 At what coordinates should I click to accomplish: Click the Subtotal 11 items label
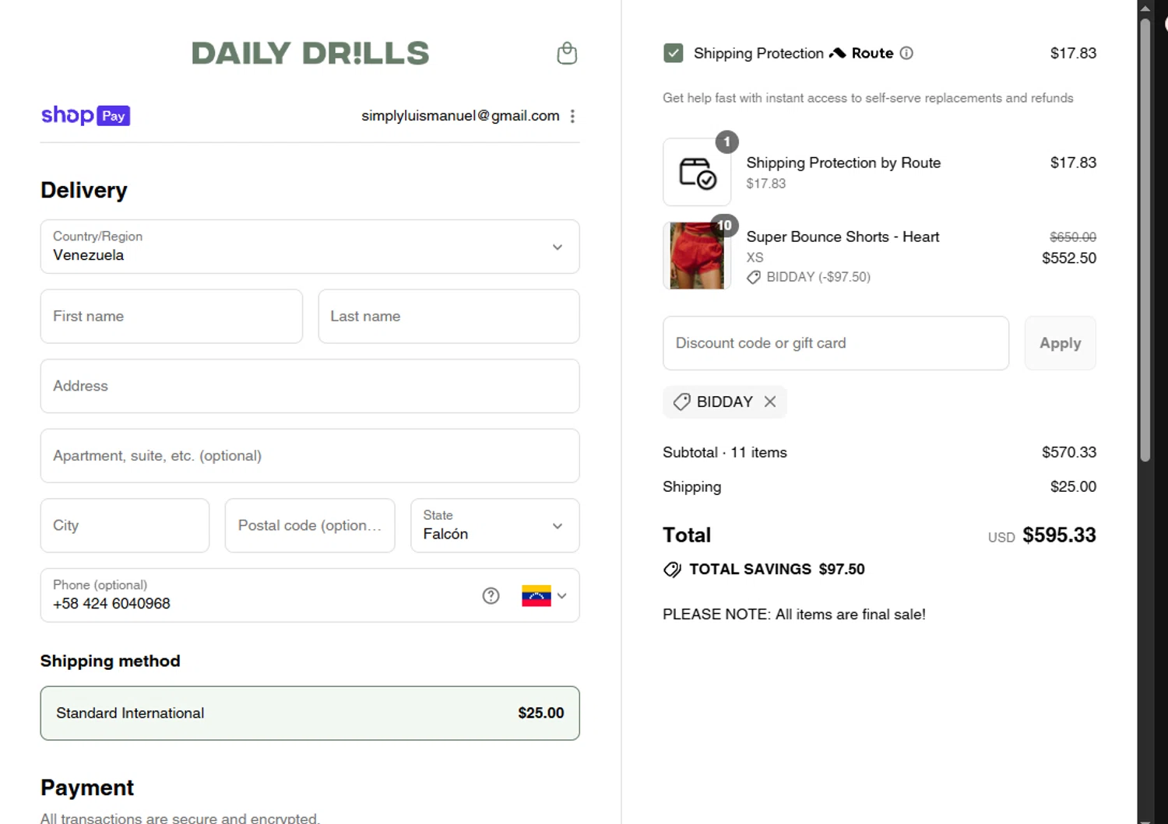[725, 452]
